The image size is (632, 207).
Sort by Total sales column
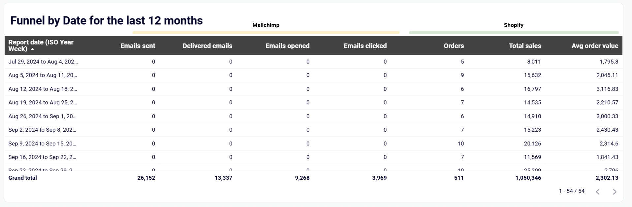(x=525, y=46)
